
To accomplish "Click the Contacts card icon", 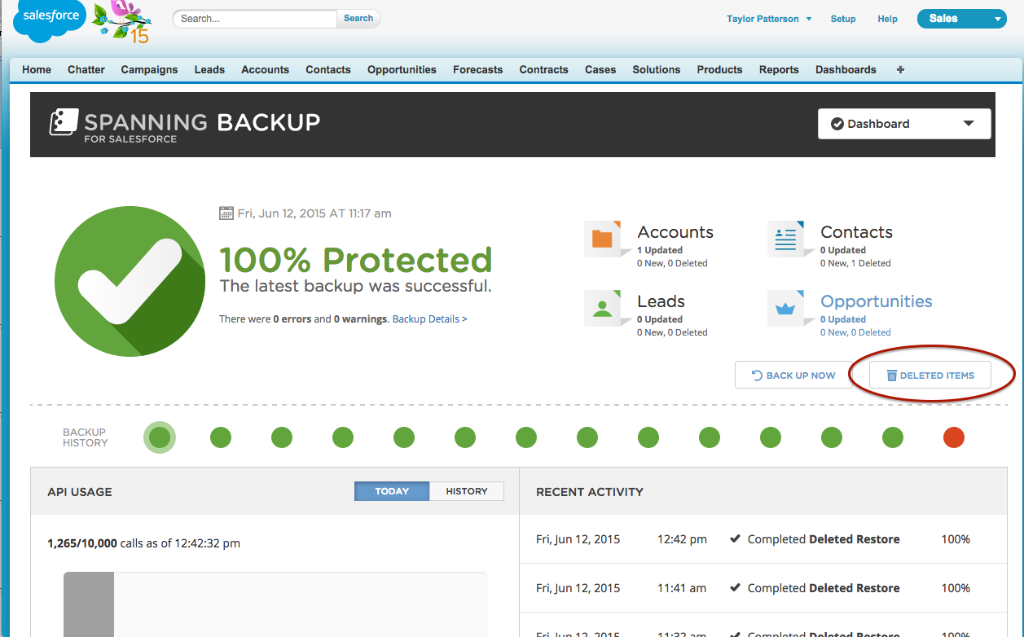I will coord(785,239).
